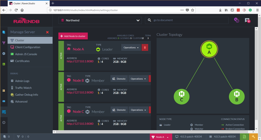Click the Leader crown icon for Node A

point(98,49)
